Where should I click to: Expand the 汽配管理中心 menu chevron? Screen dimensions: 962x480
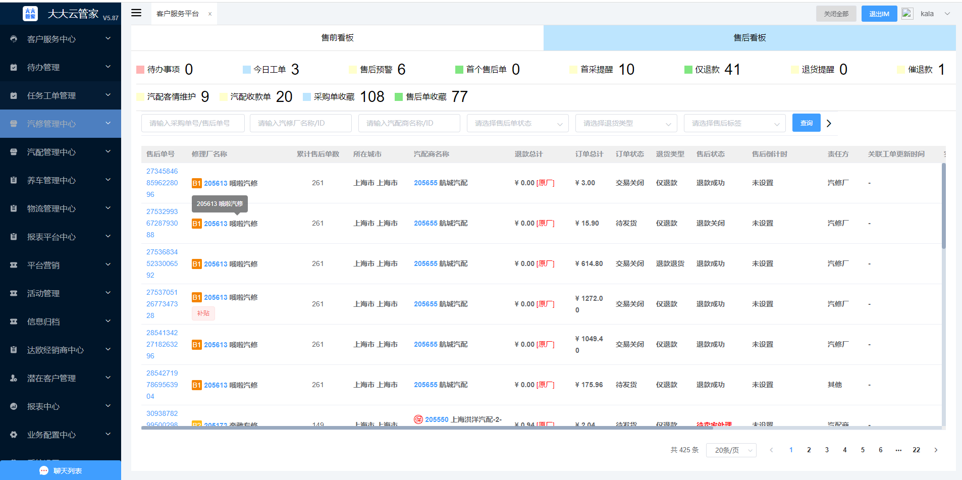[108, 151]
